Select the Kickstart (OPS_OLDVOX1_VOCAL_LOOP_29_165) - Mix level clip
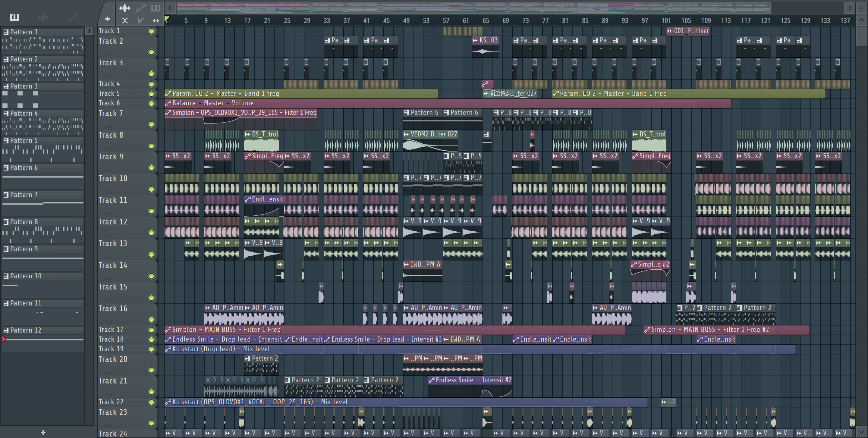 point(406,402)
